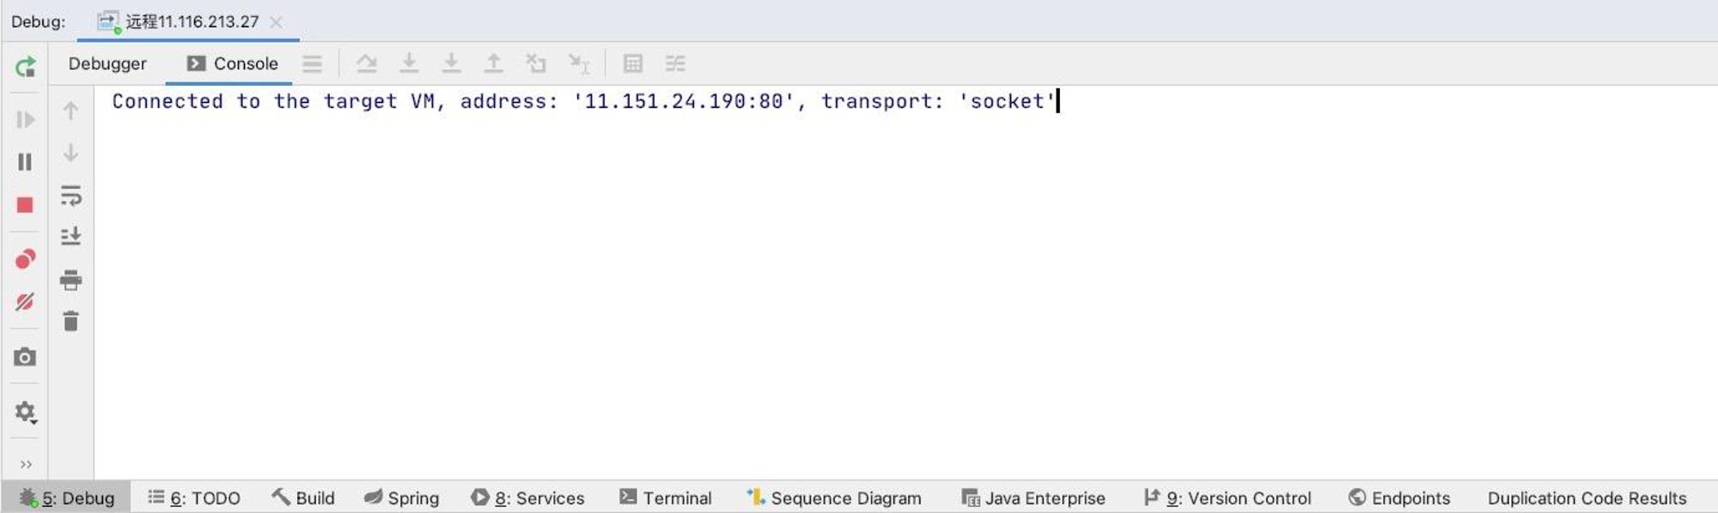
Task: Toggle soft-wrap in console
Action: [x=71, y=196]
